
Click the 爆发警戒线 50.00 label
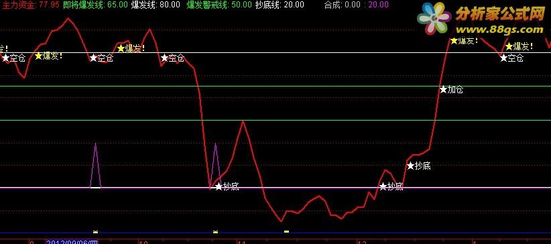click(219, 5)
